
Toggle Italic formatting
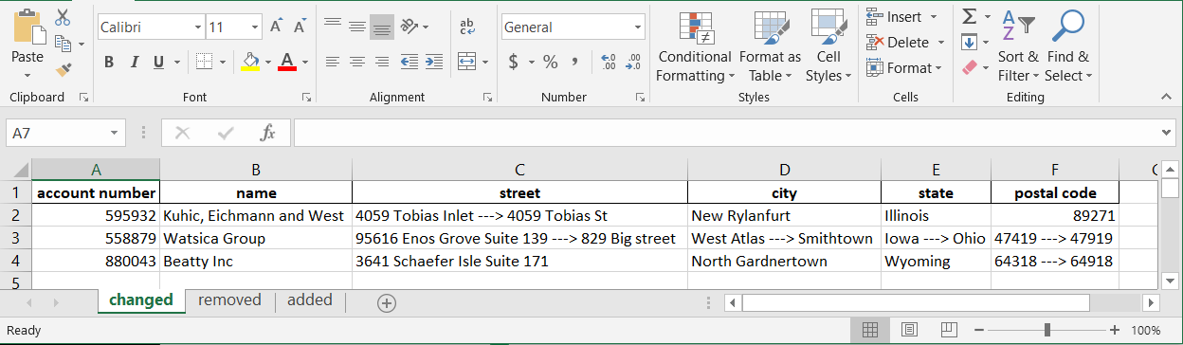(134, 62)
